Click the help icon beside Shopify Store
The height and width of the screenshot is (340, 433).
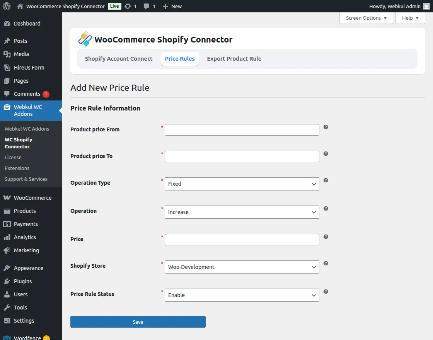point(326,263)
